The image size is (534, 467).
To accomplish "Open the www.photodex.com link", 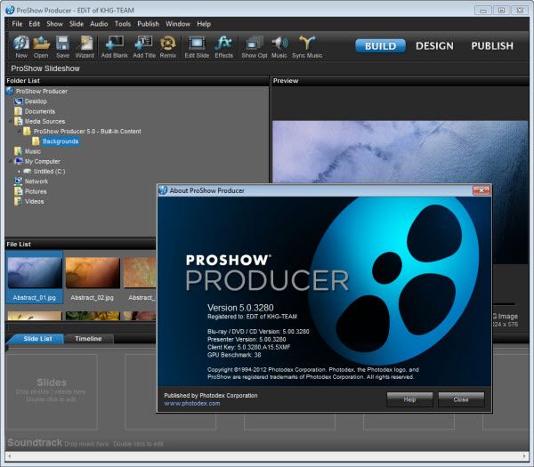I will (x=192, y=403).
